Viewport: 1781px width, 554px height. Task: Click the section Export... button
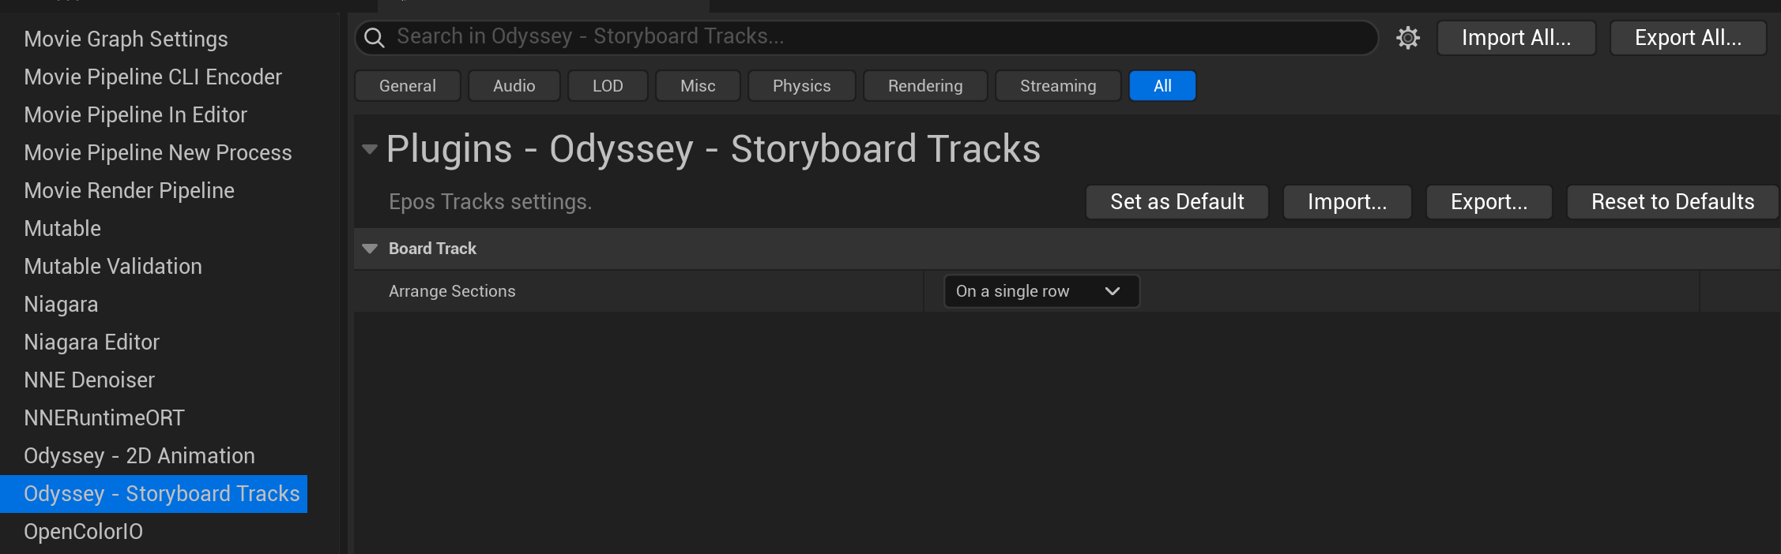1489,202
